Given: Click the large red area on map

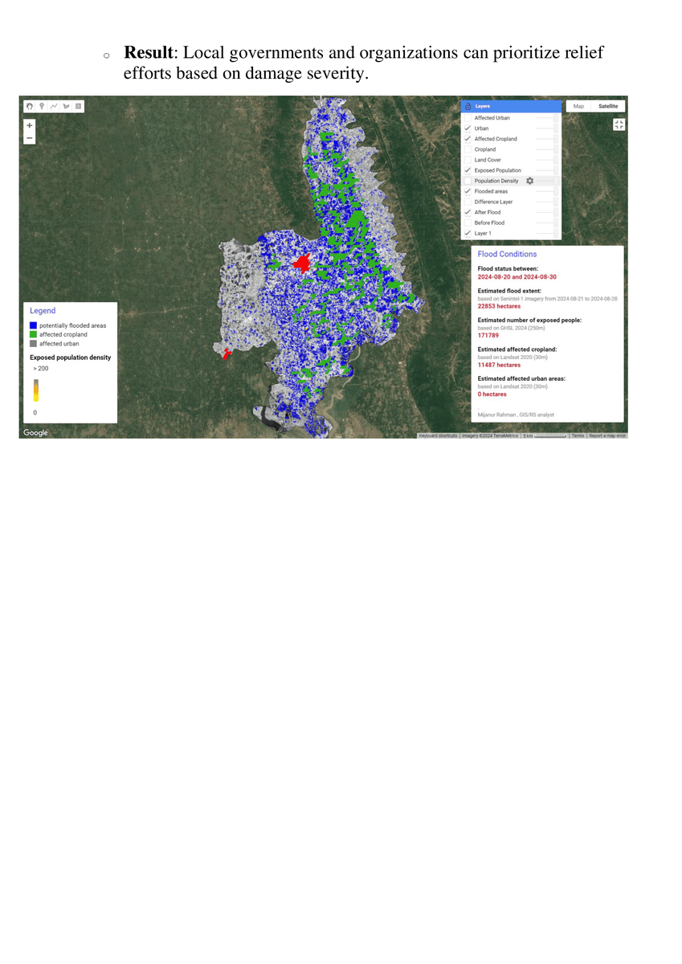Looking at the screenshot, I should [x=302, y=263].
